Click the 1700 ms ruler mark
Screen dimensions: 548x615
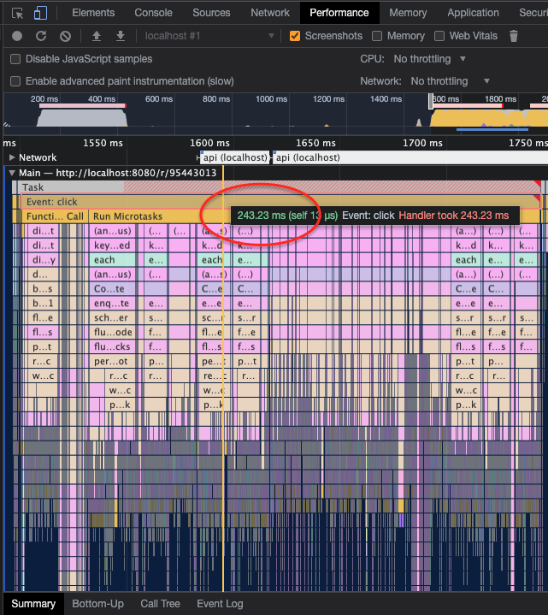pyautogui.click(x=422, y=143)
